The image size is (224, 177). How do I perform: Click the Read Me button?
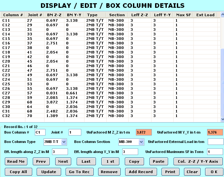click(x=16, y=161)
